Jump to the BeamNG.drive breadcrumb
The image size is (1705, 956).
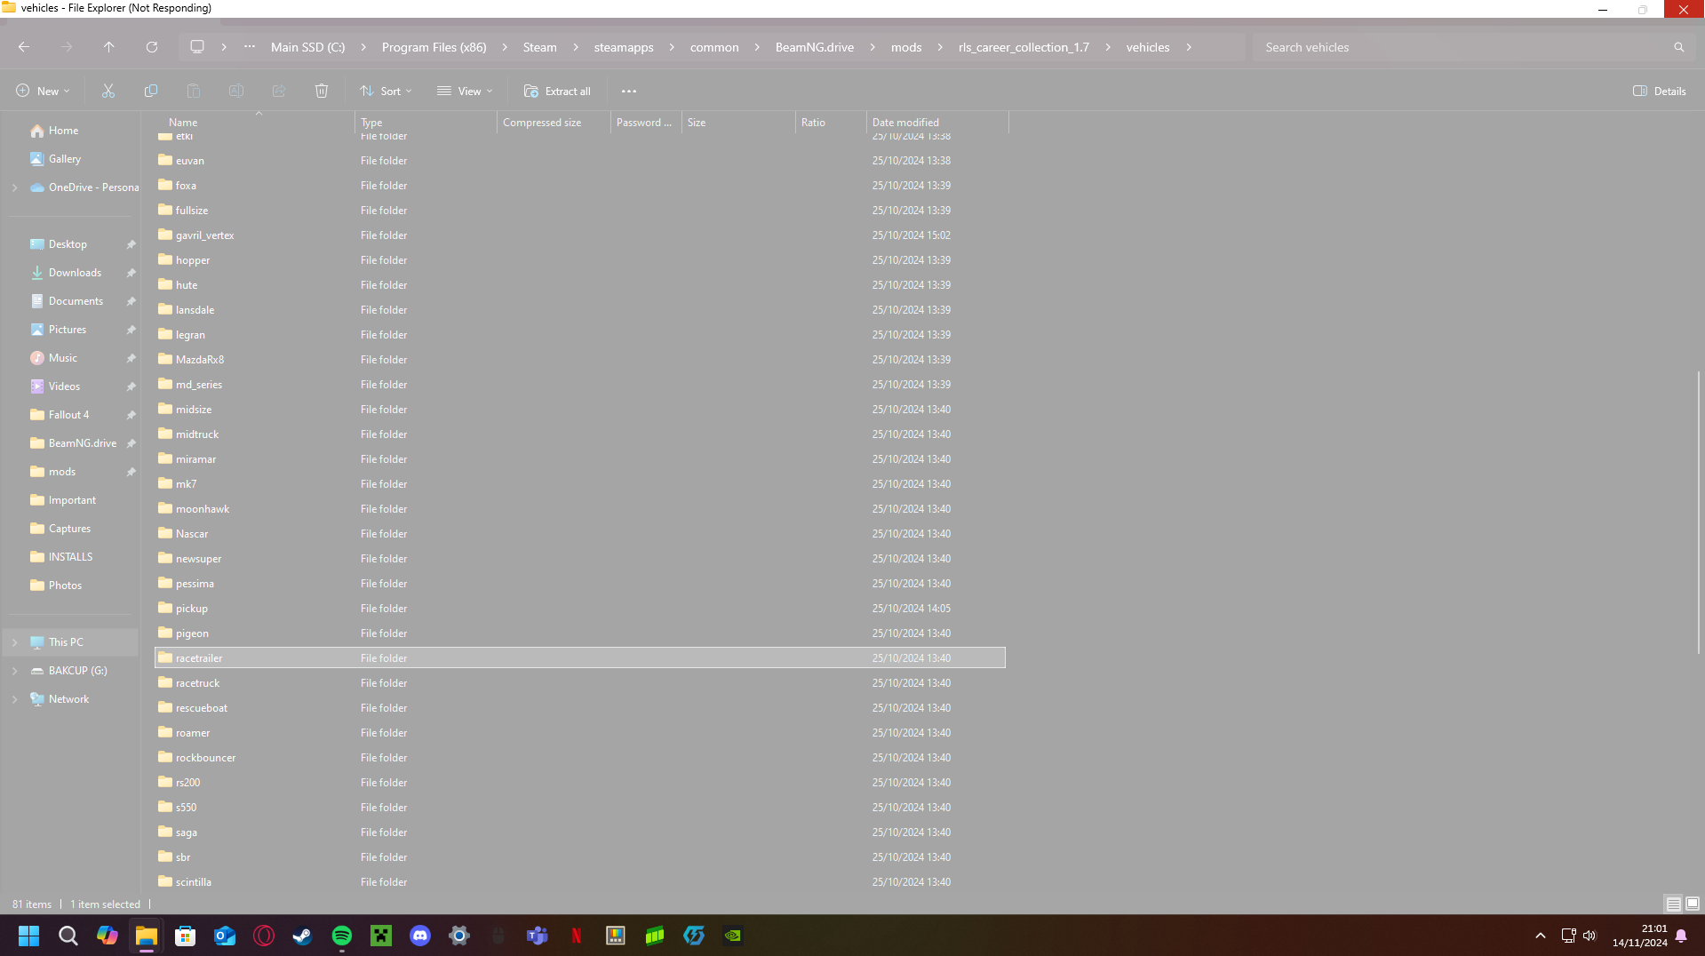click(x=814, y=47)
